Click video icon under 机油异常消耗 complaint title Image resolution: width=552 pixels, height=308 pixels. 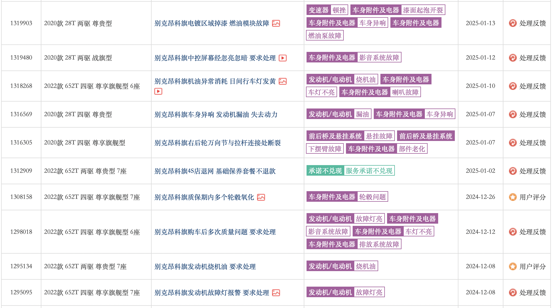(158, 91)
